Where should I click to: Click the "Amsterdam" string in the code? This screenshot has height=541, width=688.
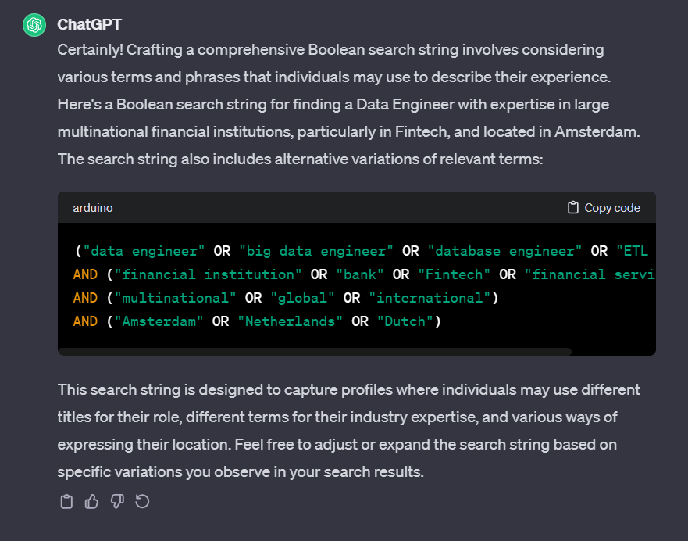click(159, 321)
